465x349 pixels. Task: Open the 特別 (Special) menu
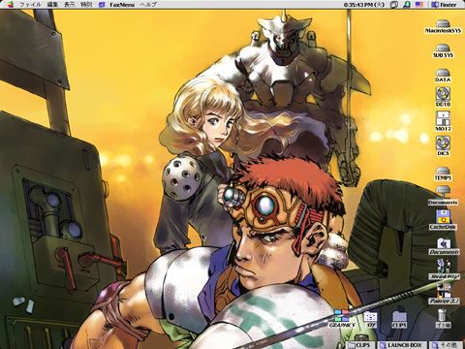point(86,5)
